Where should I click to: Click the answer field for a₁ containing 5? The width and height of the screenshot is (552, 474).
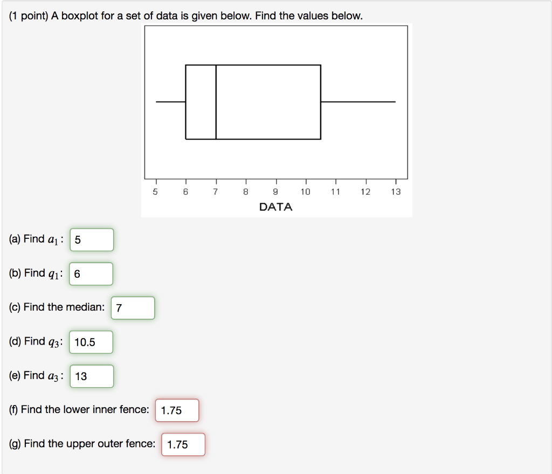(91, 239)
